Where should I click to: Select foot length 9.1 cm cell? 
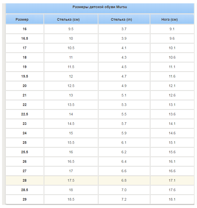[172, 29]
